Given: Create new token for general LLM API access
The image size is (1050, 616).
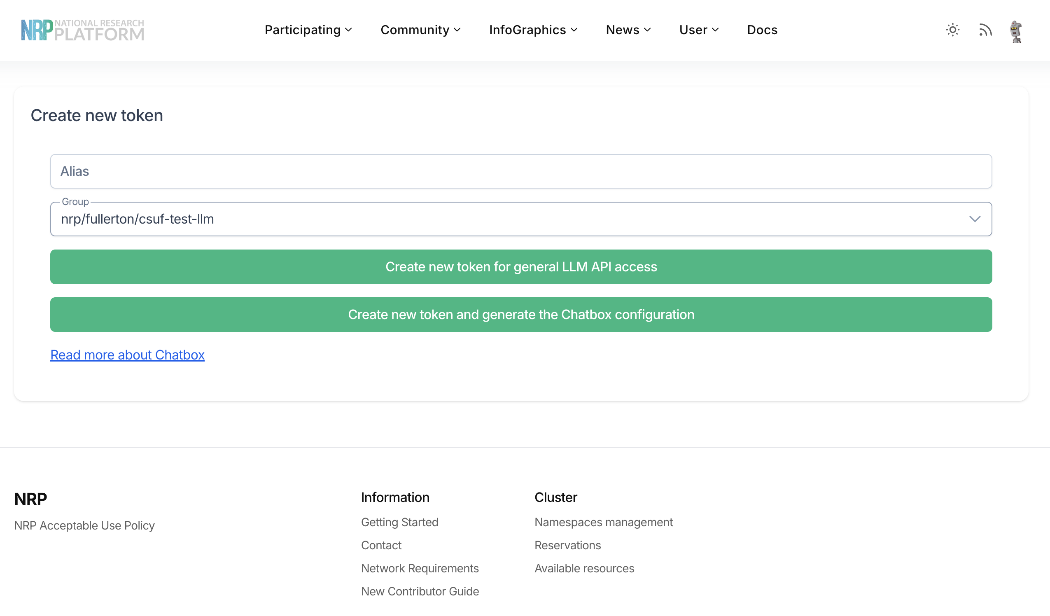Looking at the screenshot, I should click(x=521, y=267).
